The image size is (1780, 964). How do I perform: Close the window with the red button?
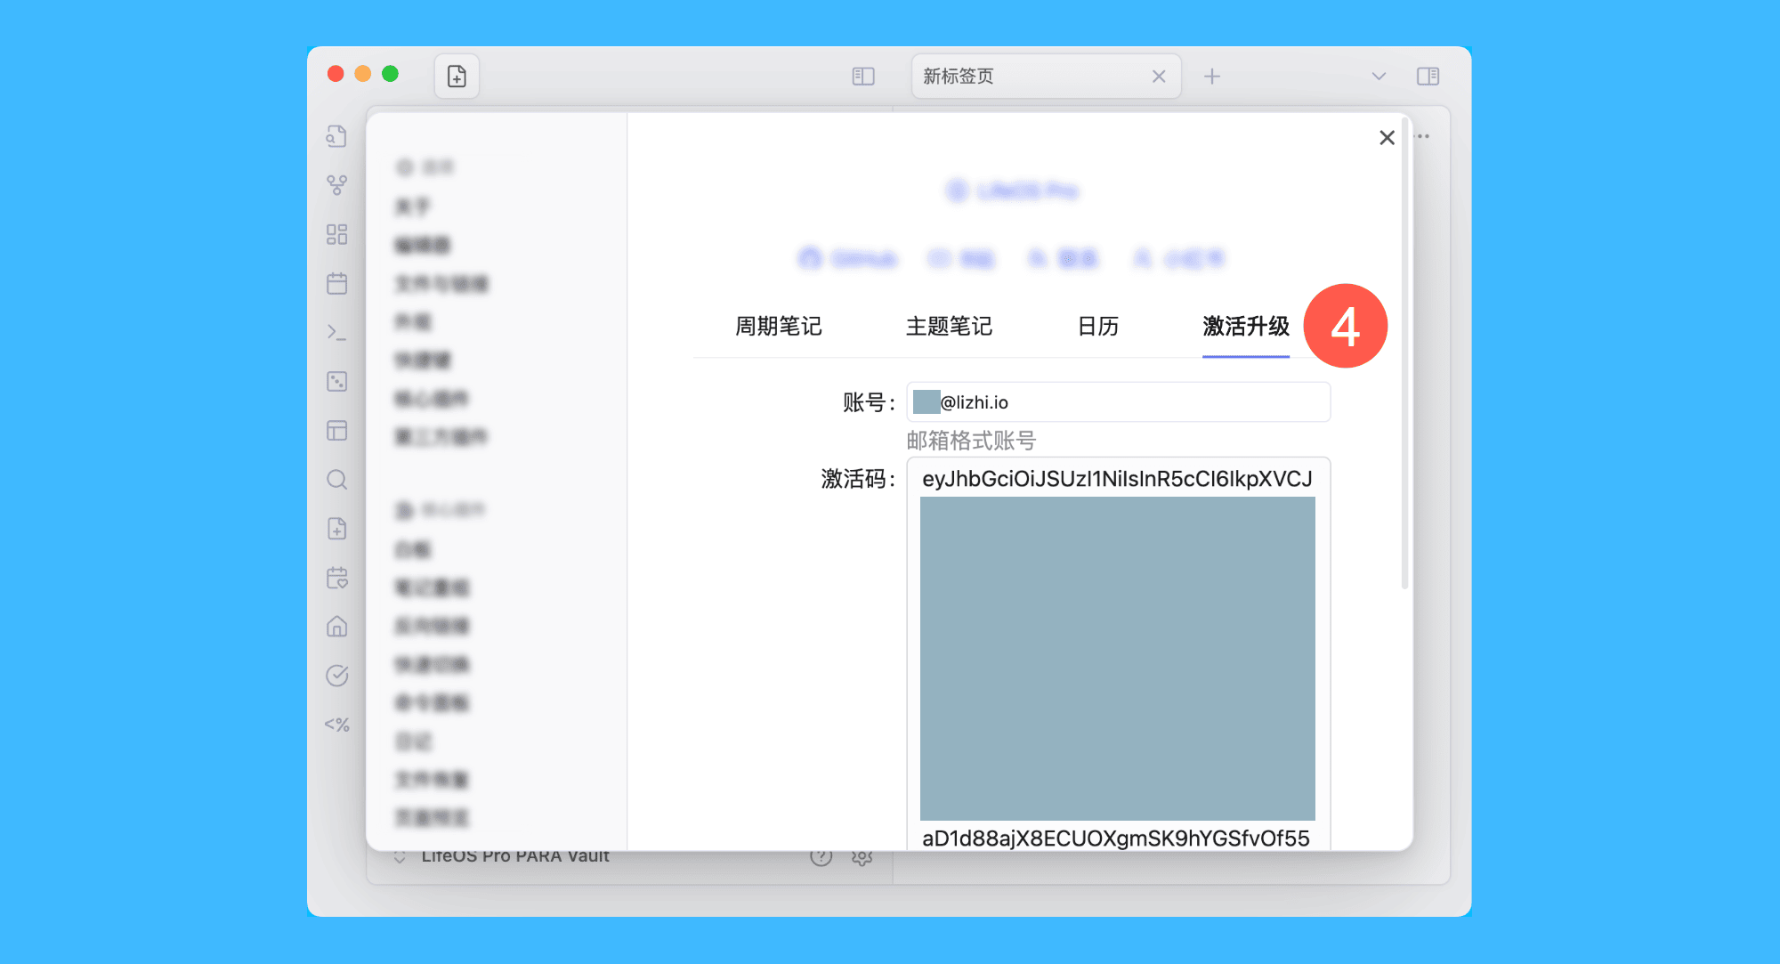point(336,74)
